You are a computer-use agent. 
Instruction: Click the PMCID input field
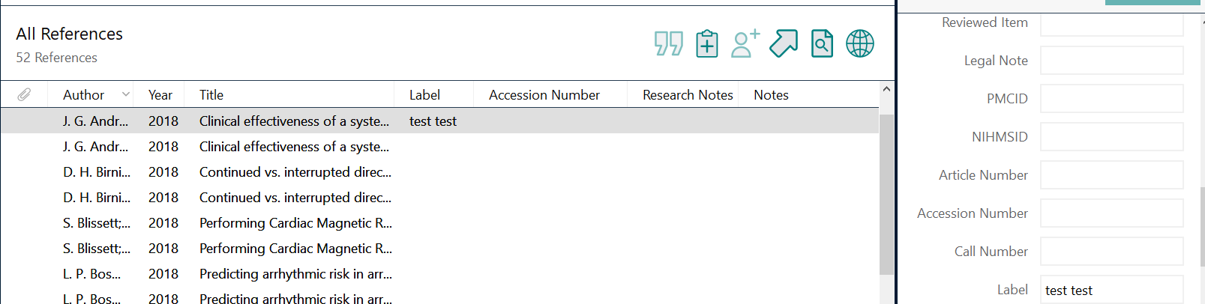click(1111, 99)
